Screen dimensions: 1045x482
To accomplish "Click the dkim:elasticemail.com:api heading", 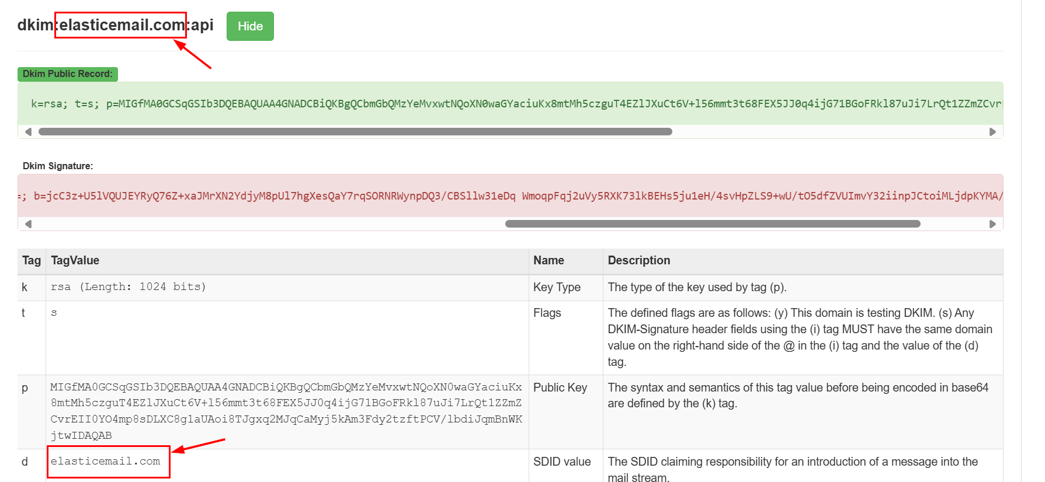I will 115,25.
